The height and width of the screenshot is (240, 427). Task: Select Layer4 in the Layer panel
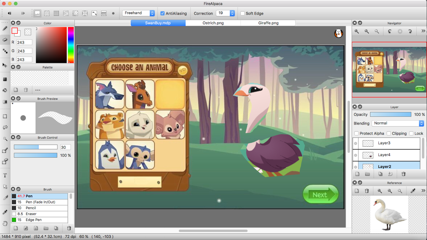386,155
